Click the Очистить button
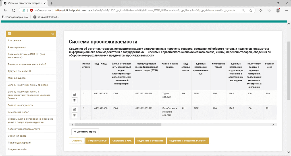Screen dimensions: 291x156 click(77, 141)
